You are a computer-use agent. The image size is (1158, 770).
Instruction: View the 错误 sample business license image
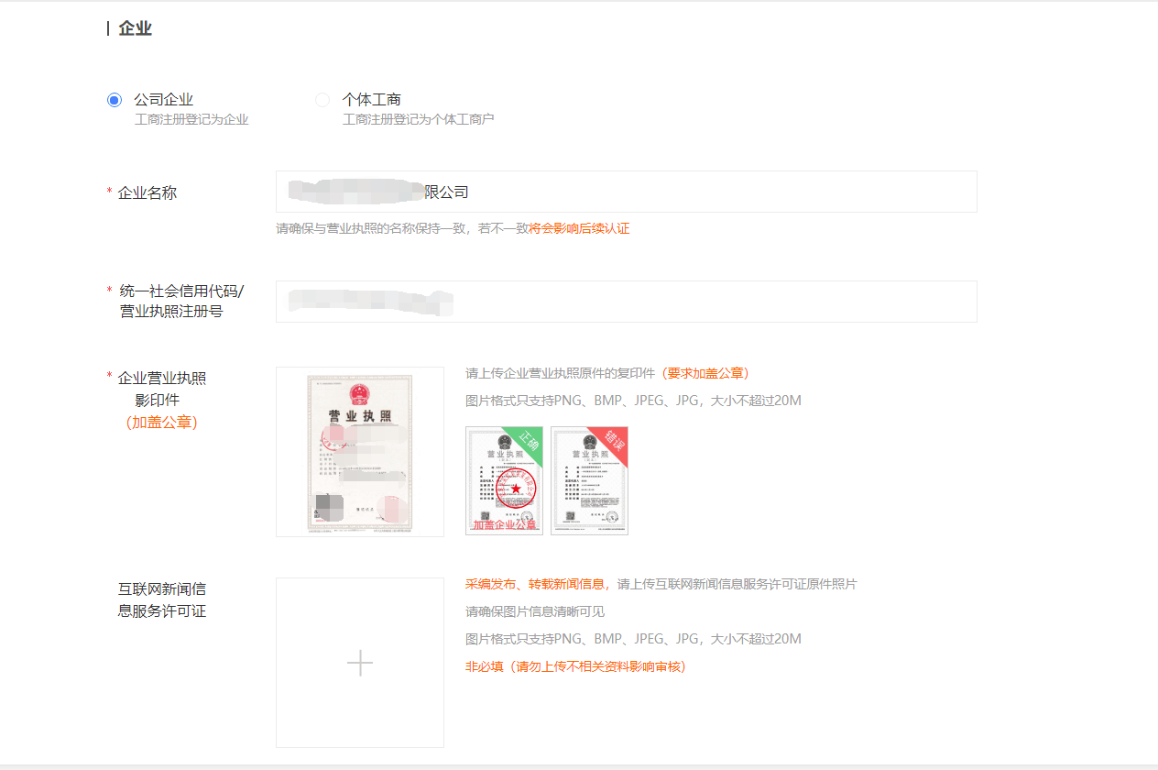click(589, 480)
